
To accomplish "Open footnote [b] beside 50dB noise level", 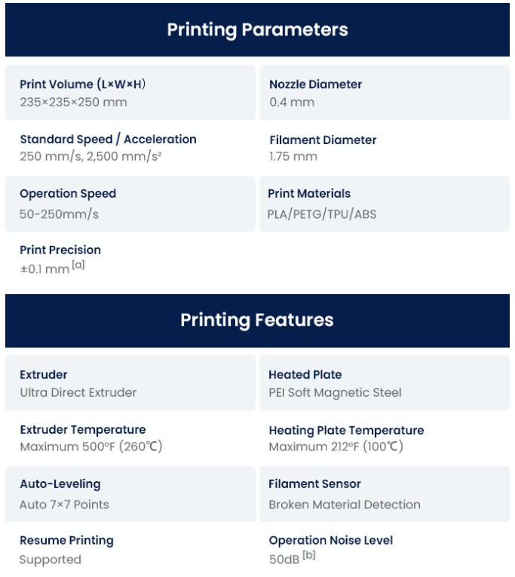I will click(308, 556).
